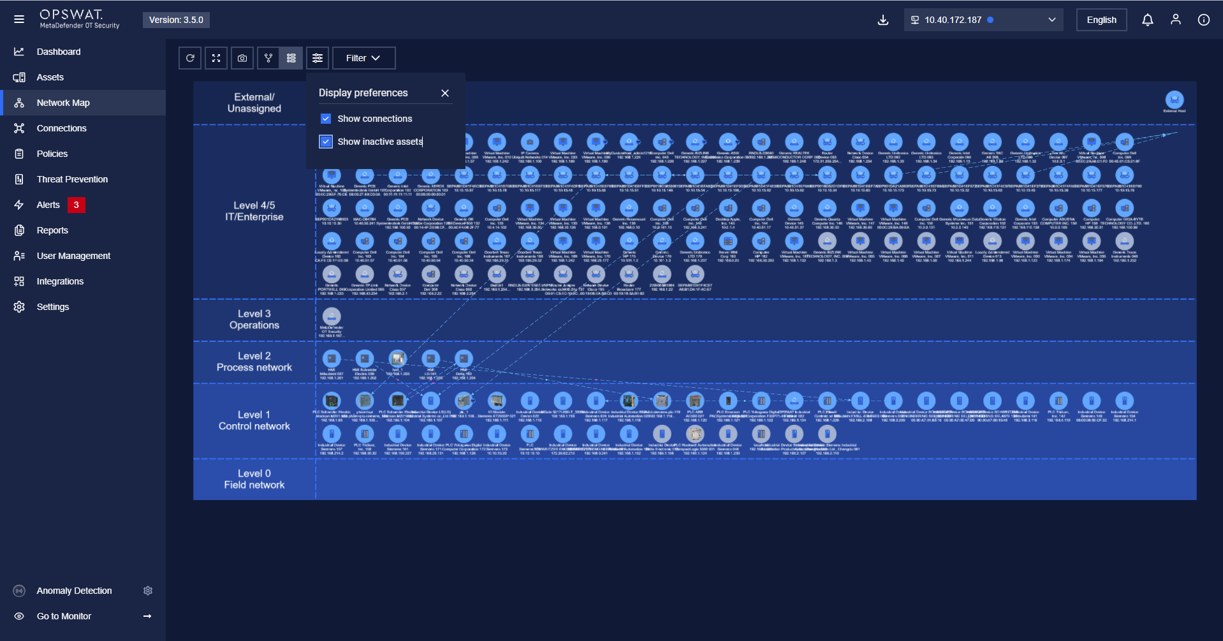Click Go to Monitor link
1223x641 pixels.
(64, 616)
